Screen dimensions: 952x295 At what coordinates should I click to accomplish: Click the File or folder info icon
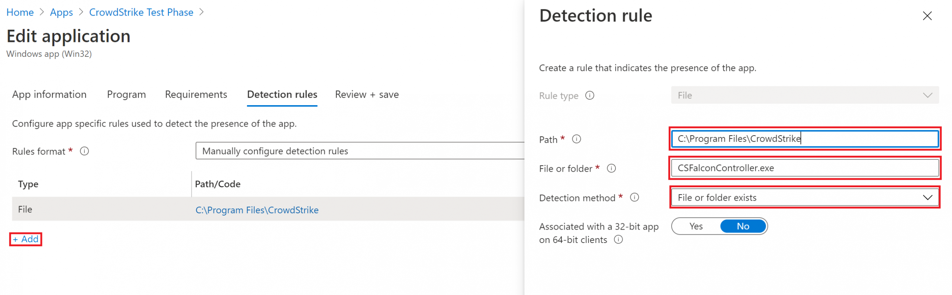pos(611,168)
